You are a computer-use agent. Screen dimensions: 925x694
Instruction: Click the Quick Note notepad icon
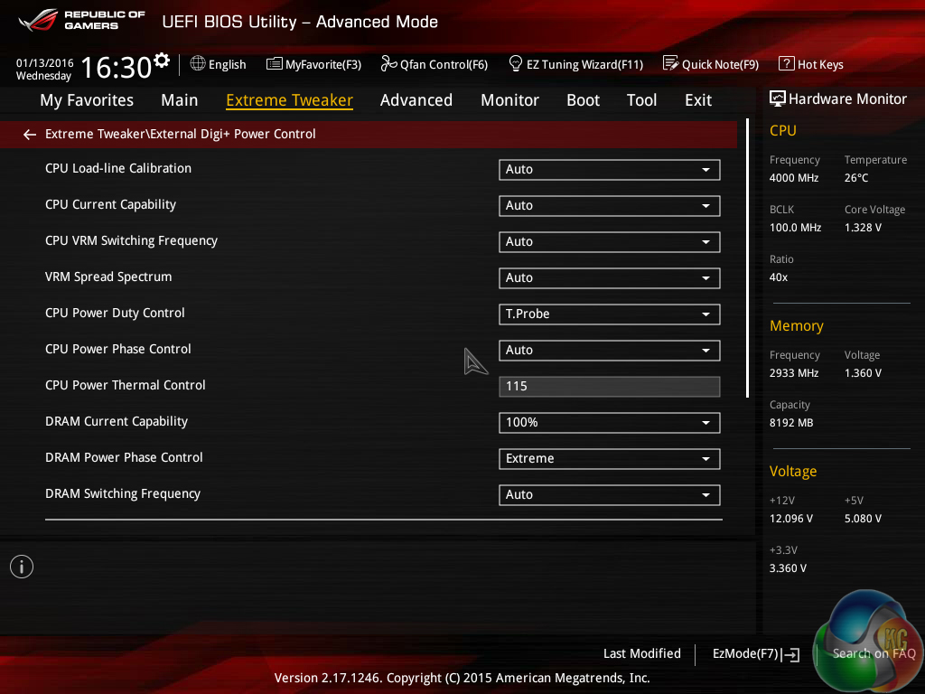coord(671,63)
